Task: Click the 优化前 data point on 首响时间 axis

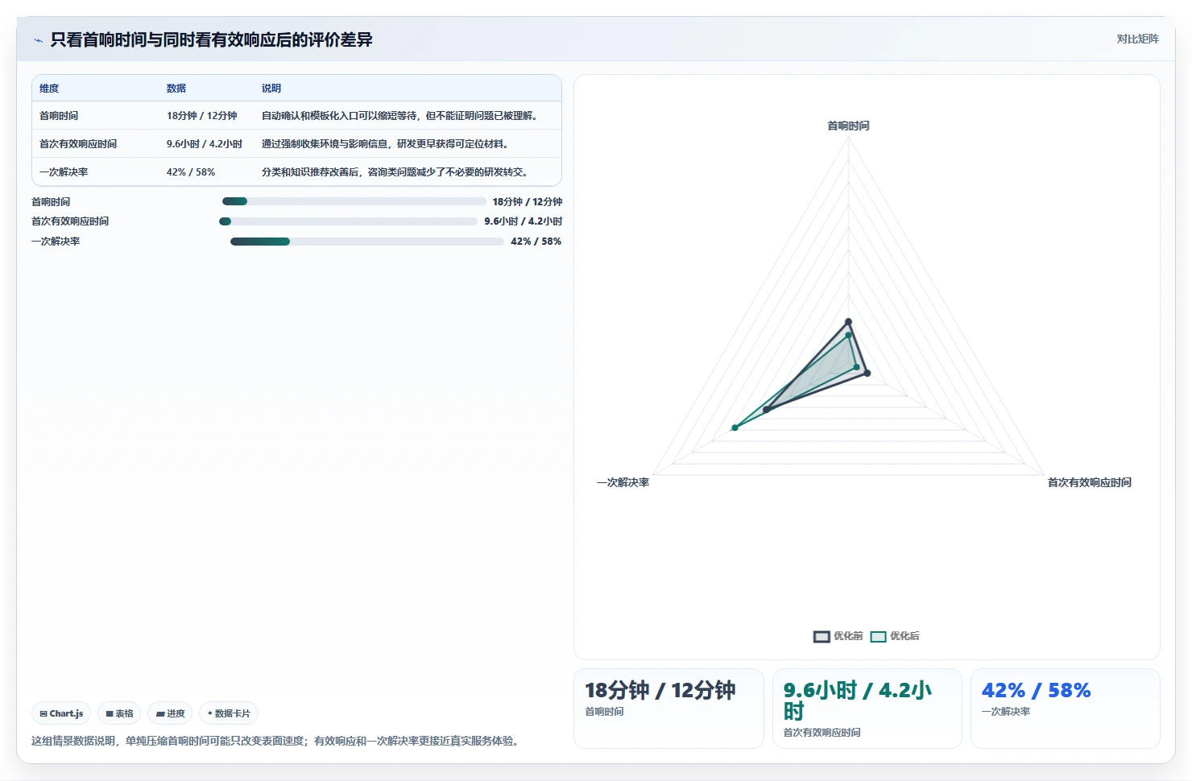Action: (x=848, y=322)
